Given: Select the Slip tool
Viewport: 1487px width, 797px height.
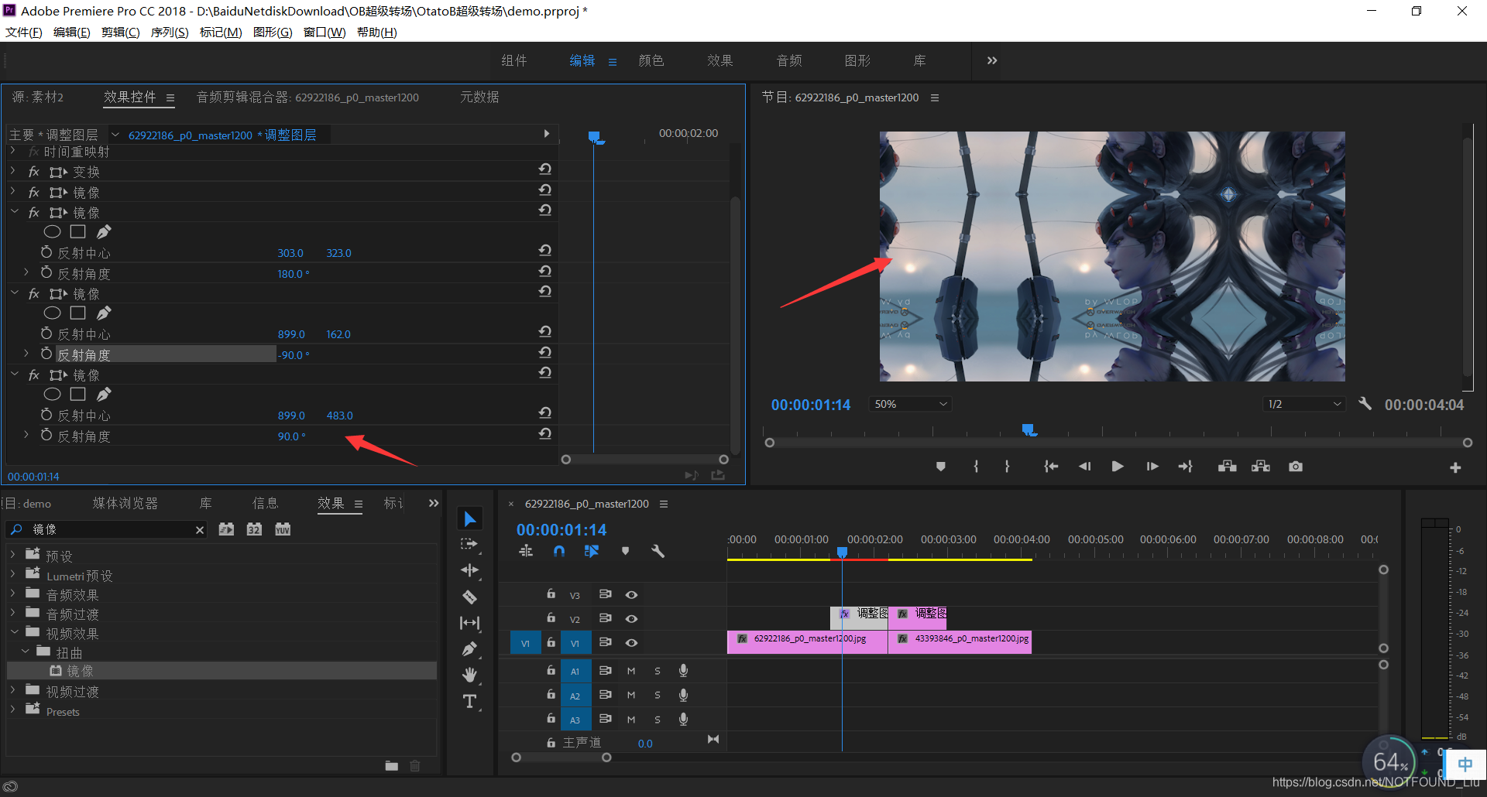Looking at the screenshot, I should (x=469, y=623).
